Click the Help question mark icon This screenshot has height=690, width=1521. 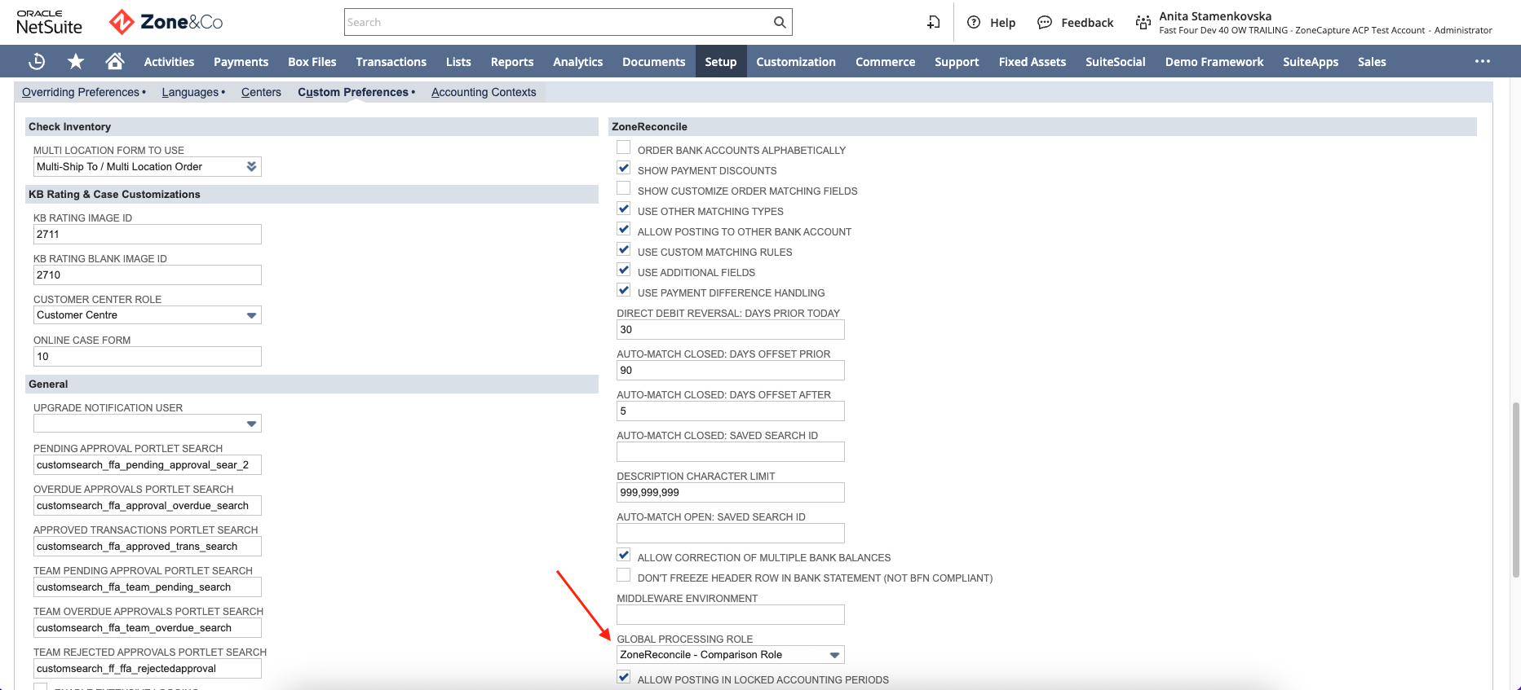[x=974, y=22]
